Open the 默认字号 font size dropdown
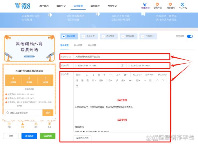The image size is (198, 145). click(137, 75)
